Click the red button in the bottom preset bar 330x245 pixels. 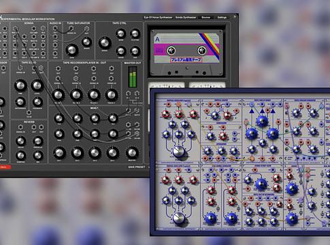[x=5, y=167]
